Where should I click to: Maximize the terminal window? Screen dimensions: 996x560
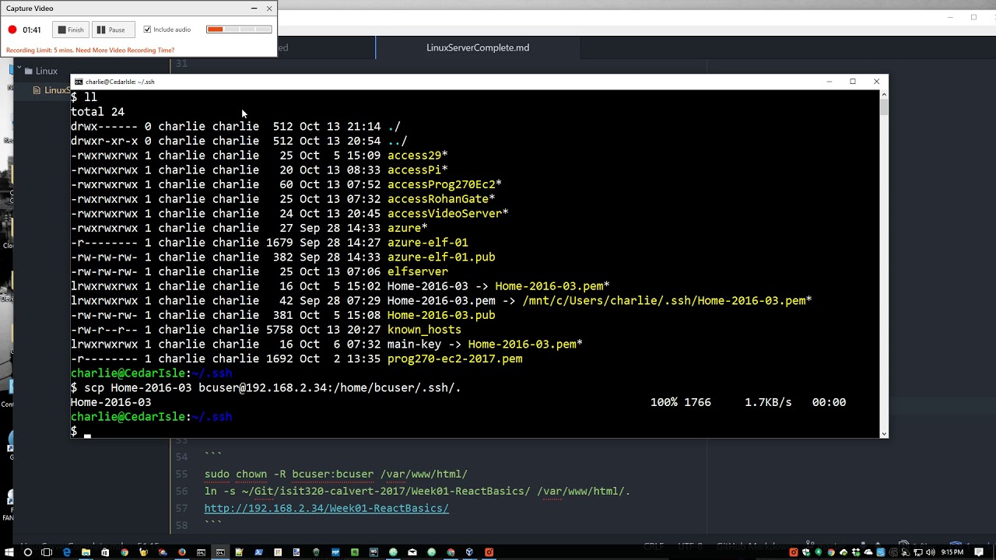pyautogui.click(x=853, y=82)
